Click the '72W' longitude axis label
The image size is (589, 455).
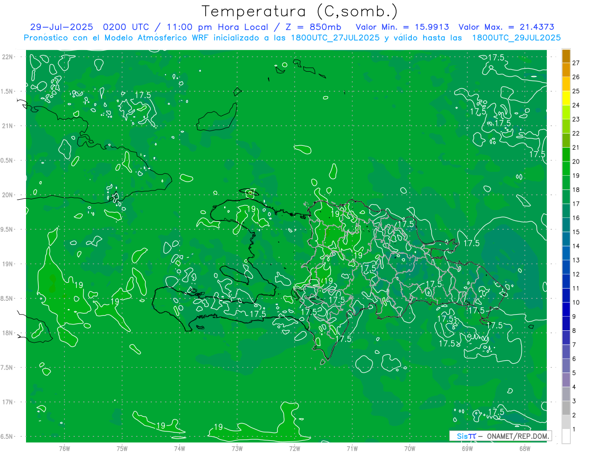pyautogui.click(x=294, y=448)
